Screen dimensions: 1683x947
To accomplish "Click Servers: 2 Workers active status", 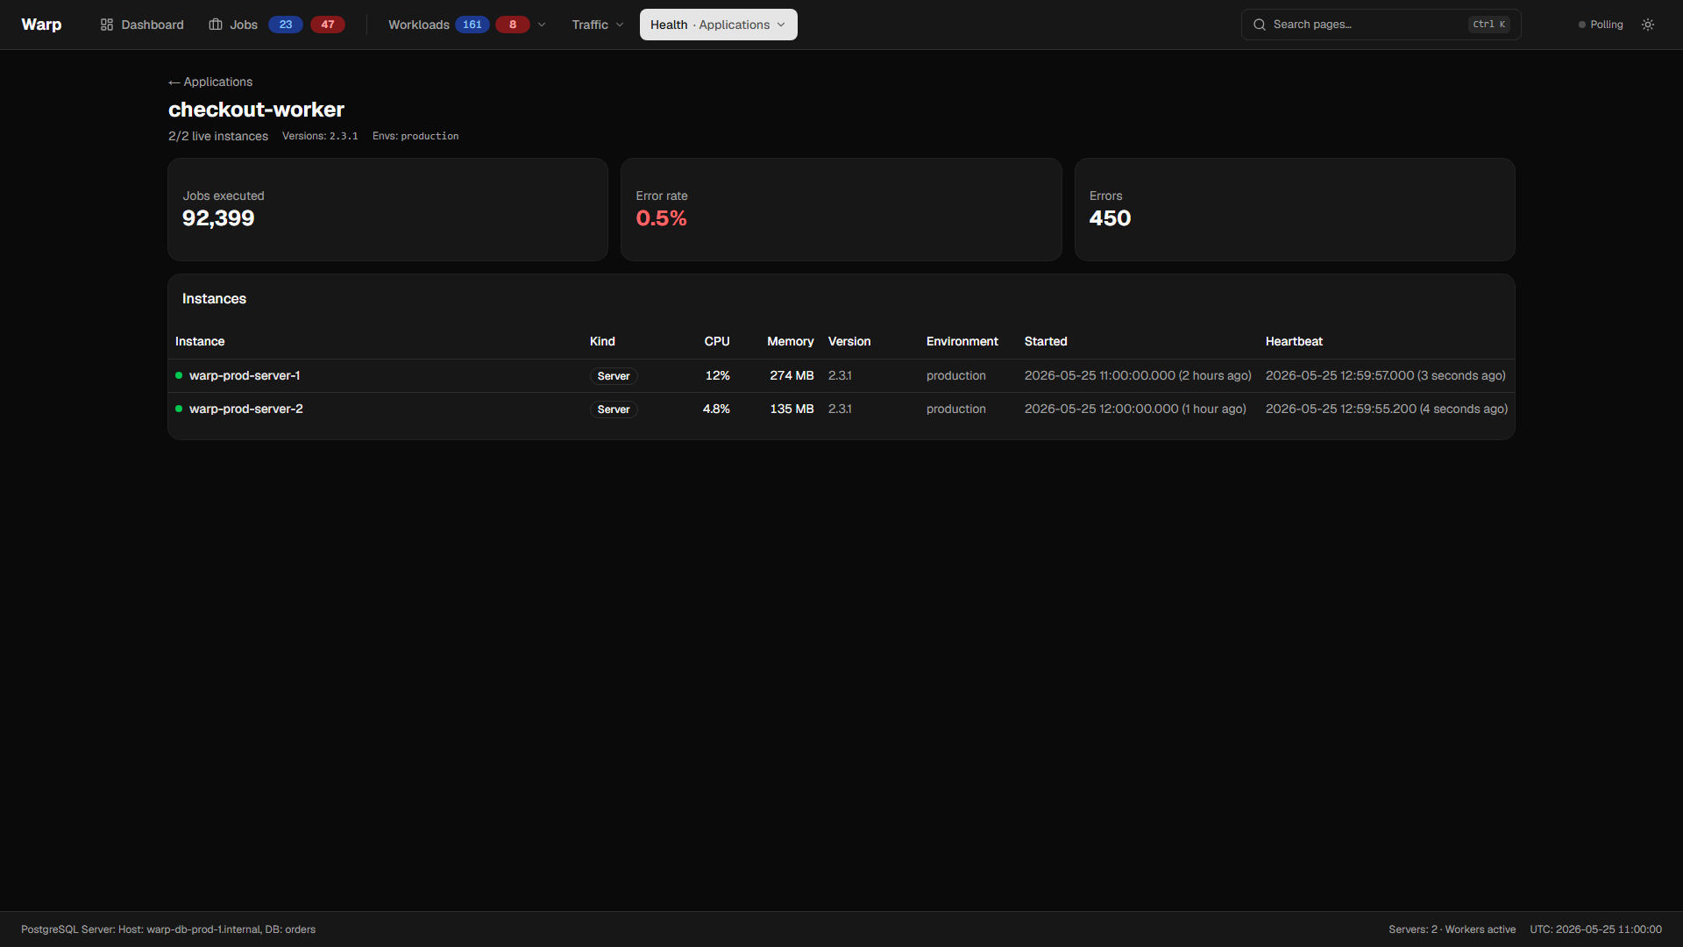I will point(1452,929).
